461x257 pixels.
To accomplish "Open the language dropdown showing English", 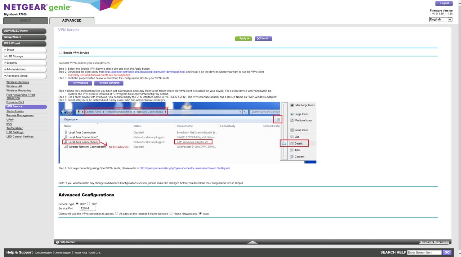I will (x=440, y=19).
